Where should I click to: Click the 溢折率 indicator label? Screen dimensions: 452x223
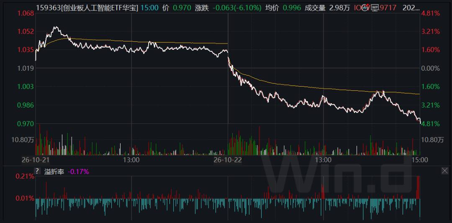click(54, 172)
